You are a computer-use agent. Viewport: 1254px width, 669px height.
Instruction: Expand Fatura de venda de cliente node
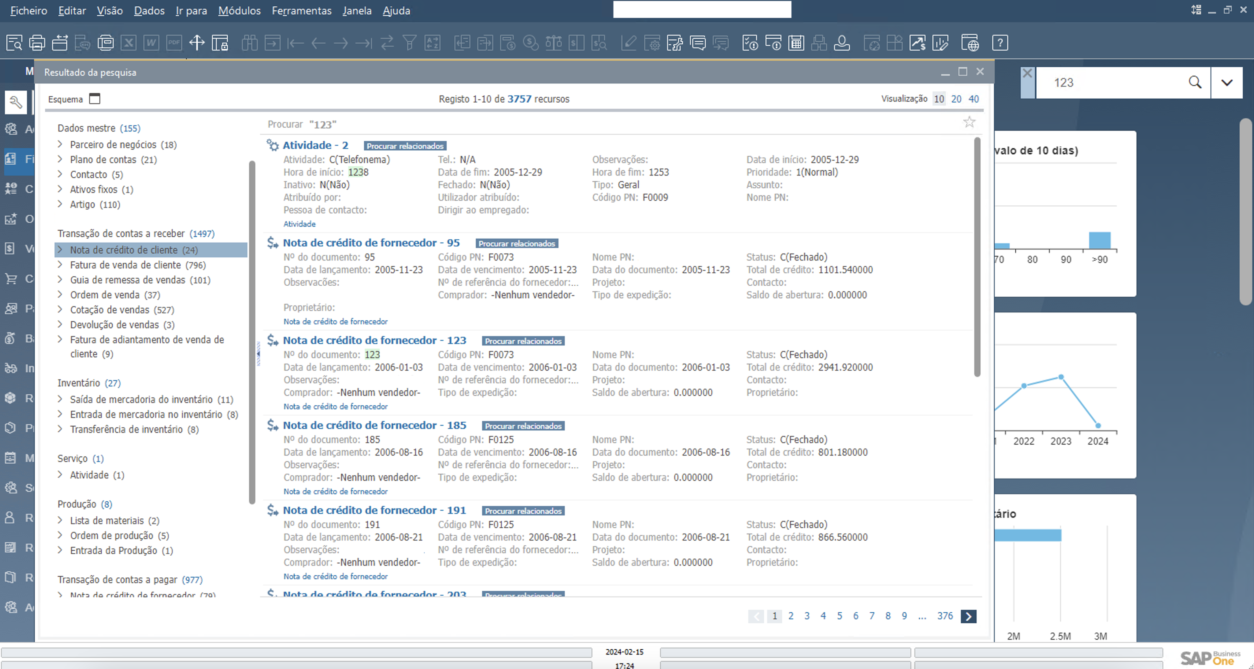(x=60, y=265)
